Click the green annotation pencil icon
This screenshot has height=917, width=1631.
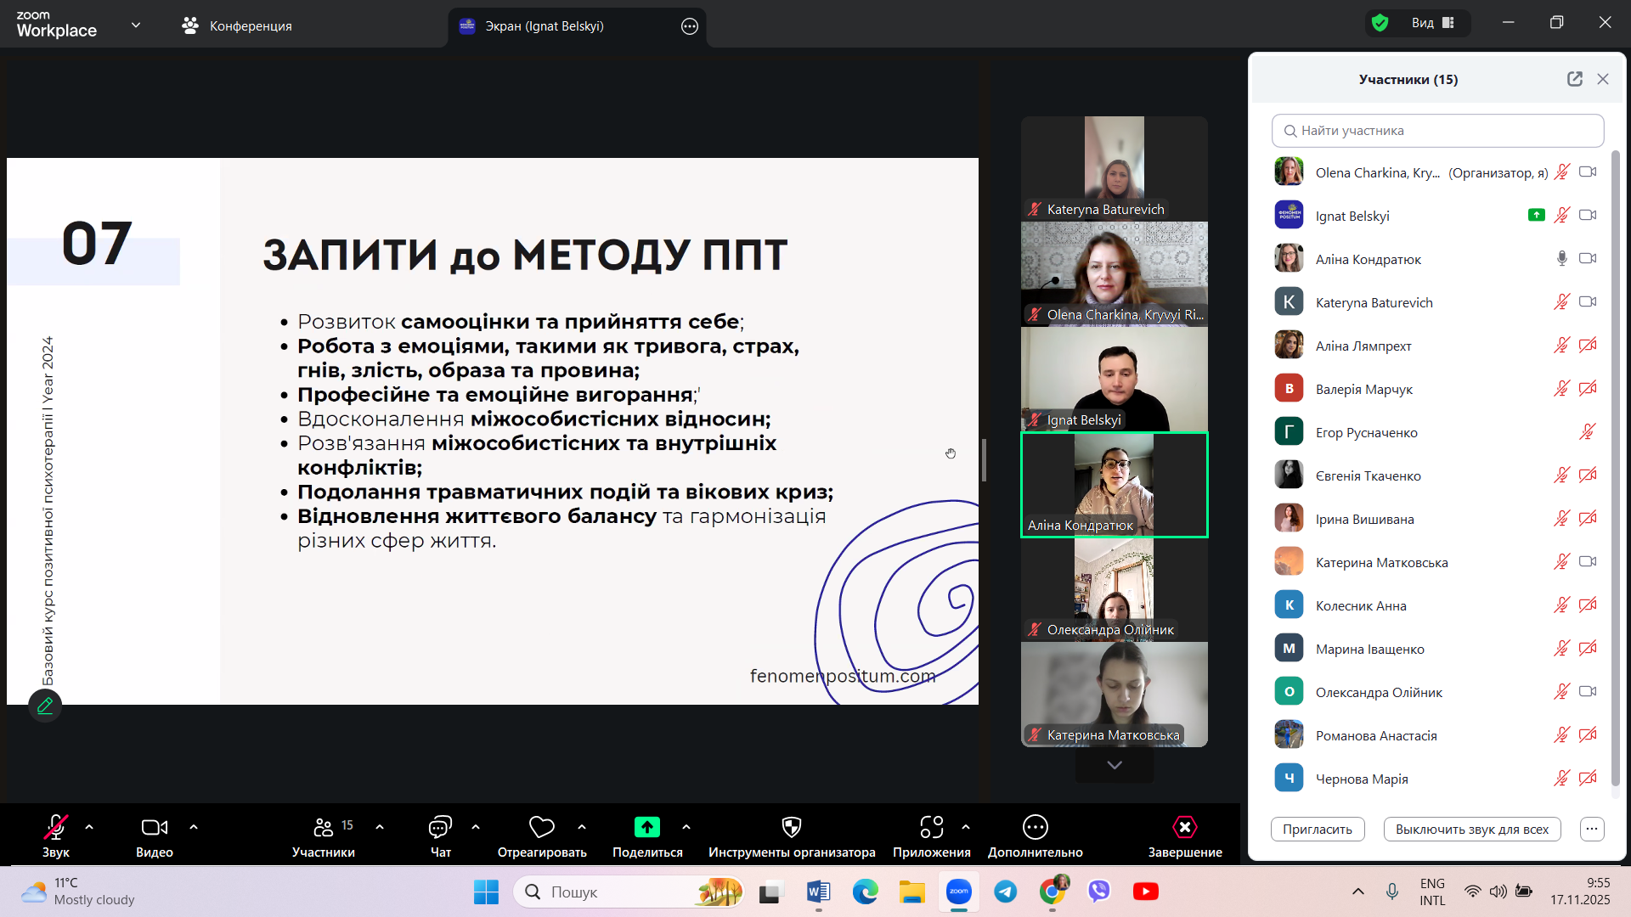[45, 706]
